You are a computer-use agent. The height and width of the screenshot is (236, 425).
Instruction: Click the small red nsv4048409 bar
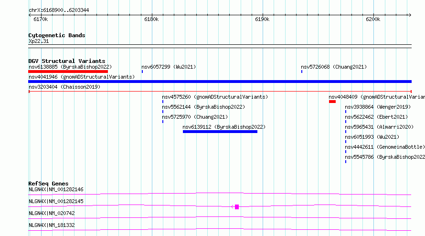click(x=332, y=102)
